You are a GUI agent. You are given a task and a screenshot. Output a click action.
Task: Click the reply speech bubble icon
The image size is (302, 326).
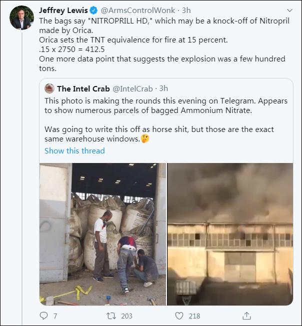(x=44, y=315)
